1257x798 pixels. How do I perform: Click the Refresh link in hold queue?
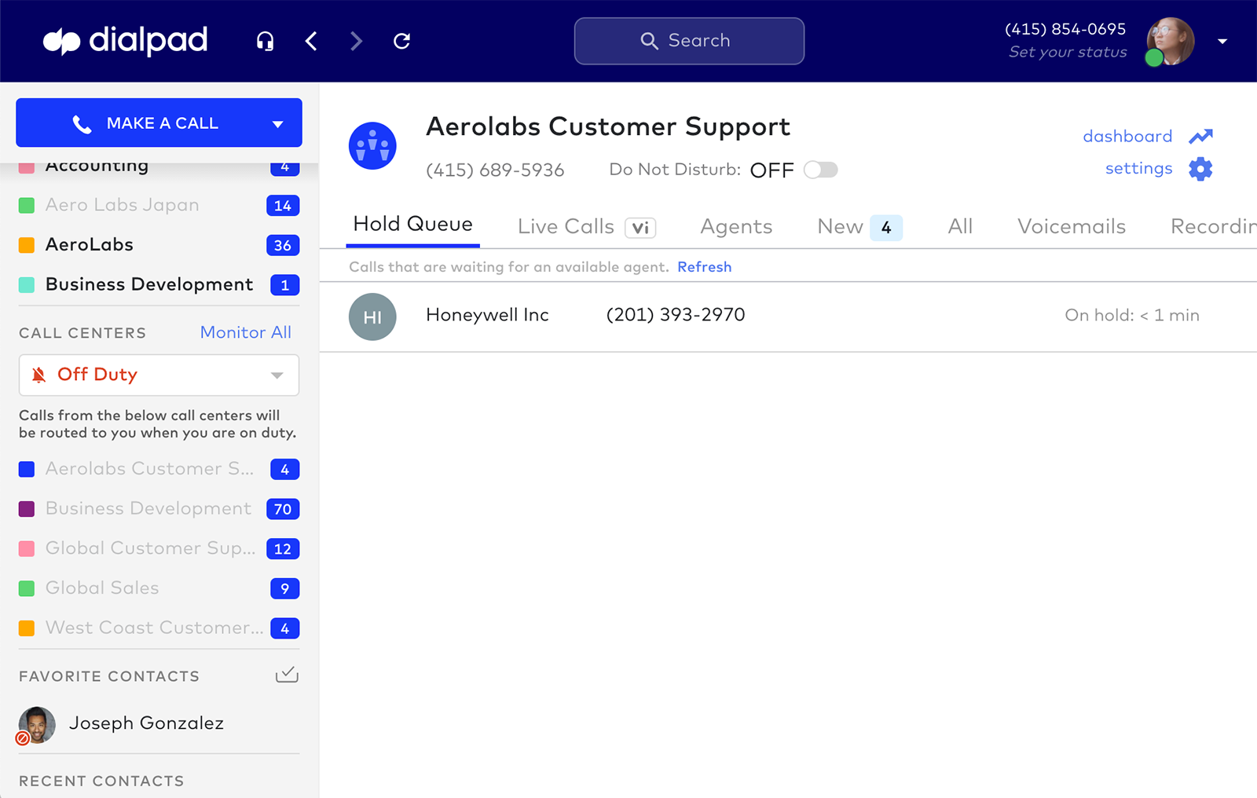click(704, 267)
